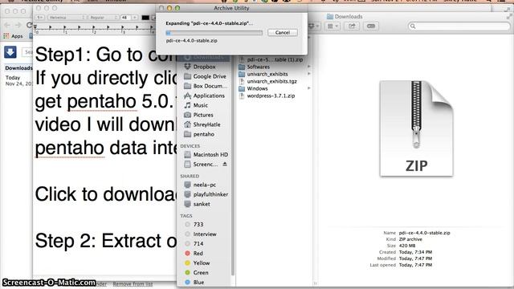This screenshot has width=514, height=289.
Task: Open Dropbox in the Finder sidebar
Action: 204,67
